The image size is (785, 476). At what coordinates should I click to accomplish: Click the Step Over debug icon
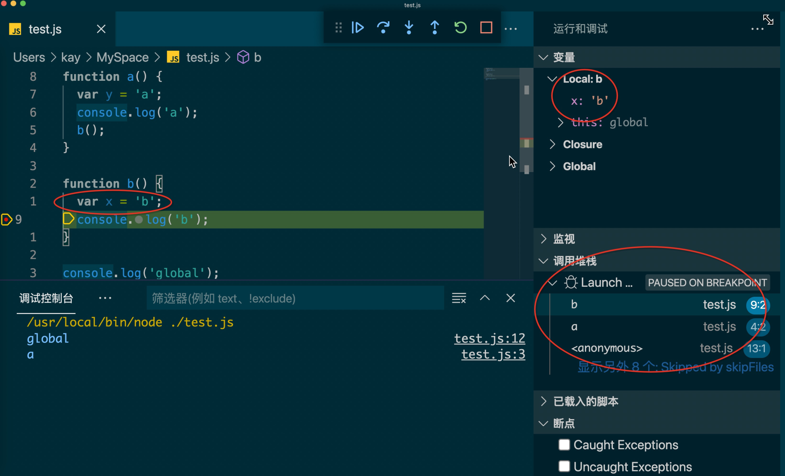point(383,28)
